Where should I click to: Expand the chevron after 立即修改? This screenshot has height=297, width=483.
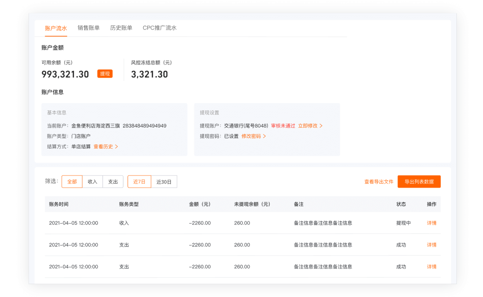pos(322,126)
